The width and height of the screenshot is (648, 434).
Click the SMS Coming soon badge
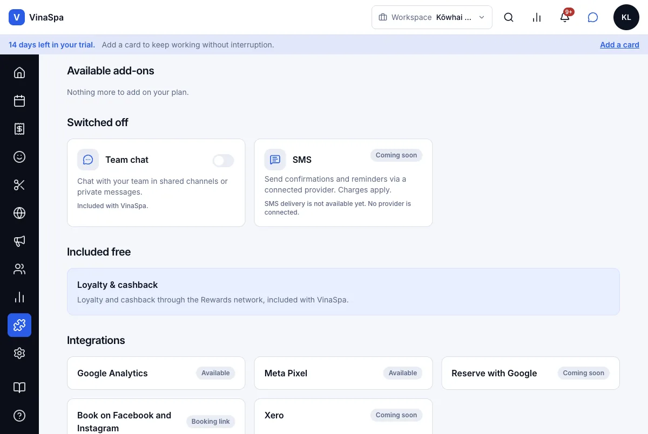tap(396, 155)
